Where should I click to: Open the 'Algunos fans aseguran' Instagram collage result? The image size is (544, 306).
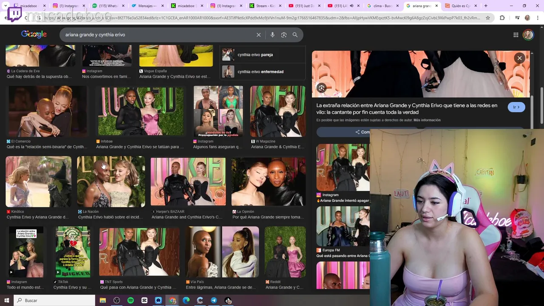coord(218,111)
